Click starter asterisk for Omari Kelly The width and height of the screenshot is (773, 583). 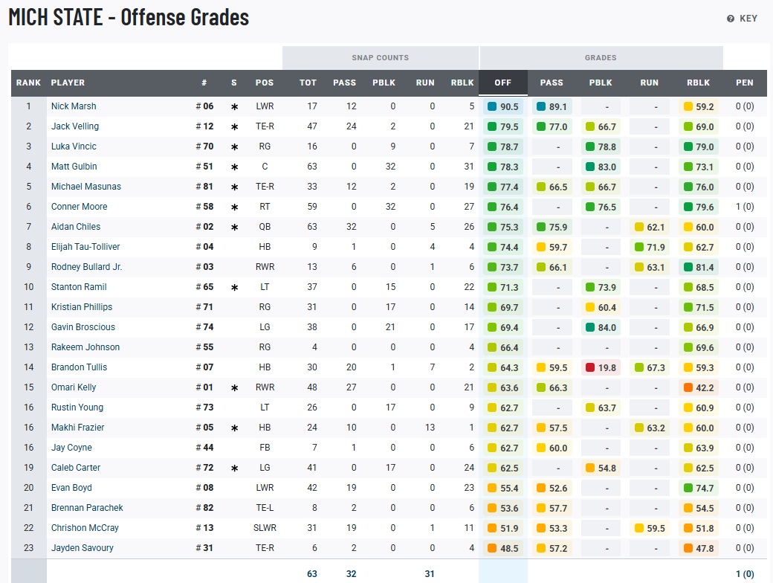point(234,388)
